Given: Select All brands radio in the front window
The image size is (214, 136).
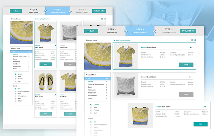Looking at the screenshot, I should pyautogui.click(x=91, y=122).
